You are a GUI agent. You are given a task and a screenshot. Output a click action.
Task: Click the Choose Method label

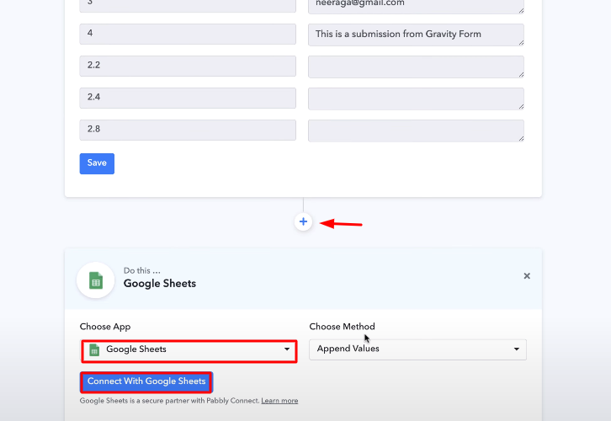click(x=343, y=327)
